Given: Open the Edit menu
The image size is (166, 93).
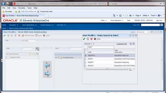Looking at the screenshot, I should click(9, 8).
